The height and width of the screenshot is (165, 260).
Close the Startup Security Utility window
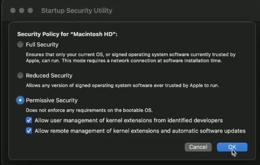pos(13,10)
